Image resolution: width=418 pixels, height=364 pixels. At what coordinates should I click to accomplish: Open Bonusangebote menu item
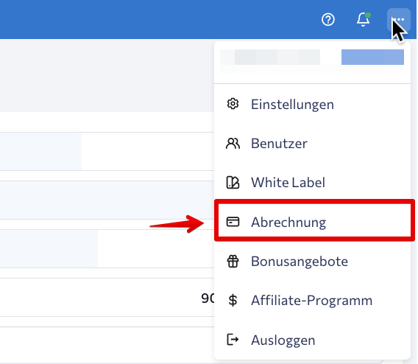(x=312, y=261)
